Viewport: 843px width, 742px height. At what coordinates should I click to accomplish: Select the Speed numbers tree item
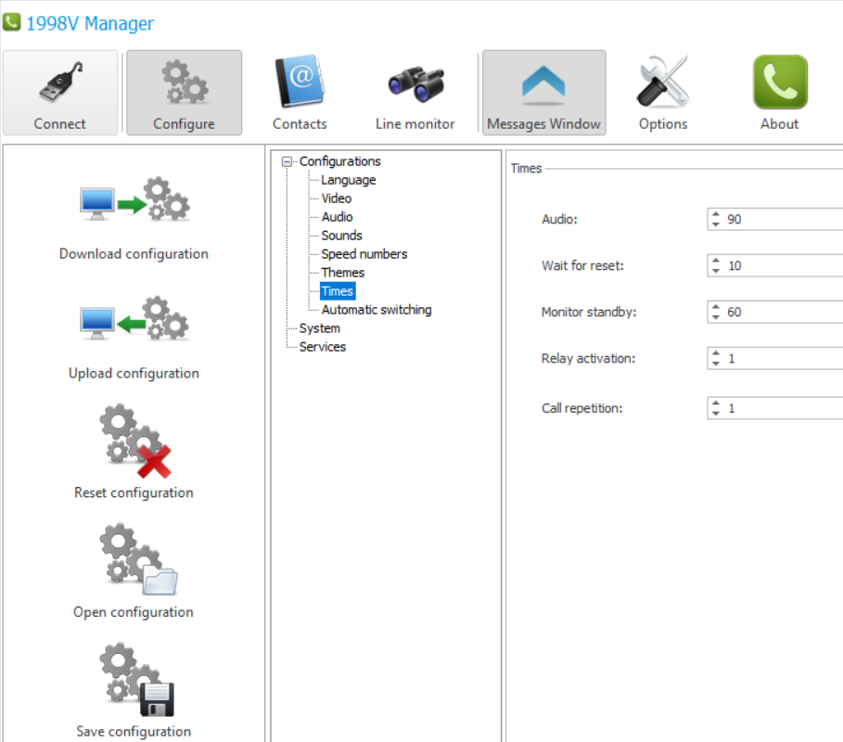[364, 254]
